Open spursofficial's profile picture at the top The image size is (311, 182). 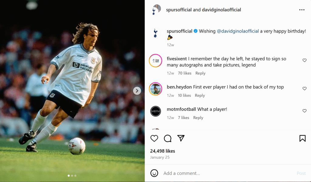(155, 9)
